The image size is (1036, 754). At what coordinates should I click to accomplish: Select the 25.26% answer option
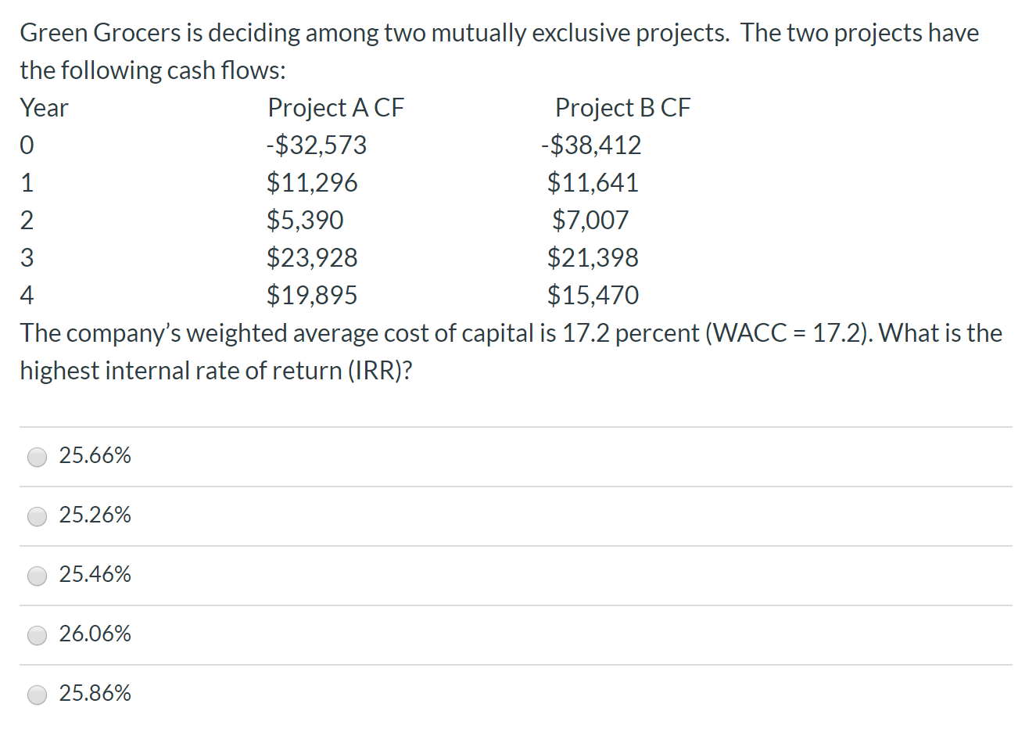pos(37,516)
